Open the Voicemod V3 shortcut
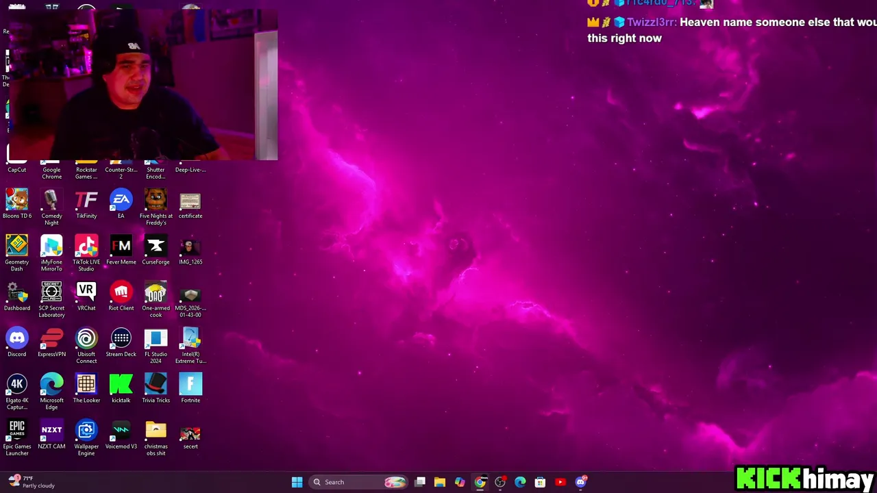The width and height of the screenshot is (877, 493). (121, 434)
